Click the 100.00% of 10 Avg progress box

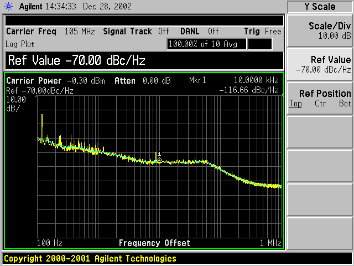click(x=206, y=43)
